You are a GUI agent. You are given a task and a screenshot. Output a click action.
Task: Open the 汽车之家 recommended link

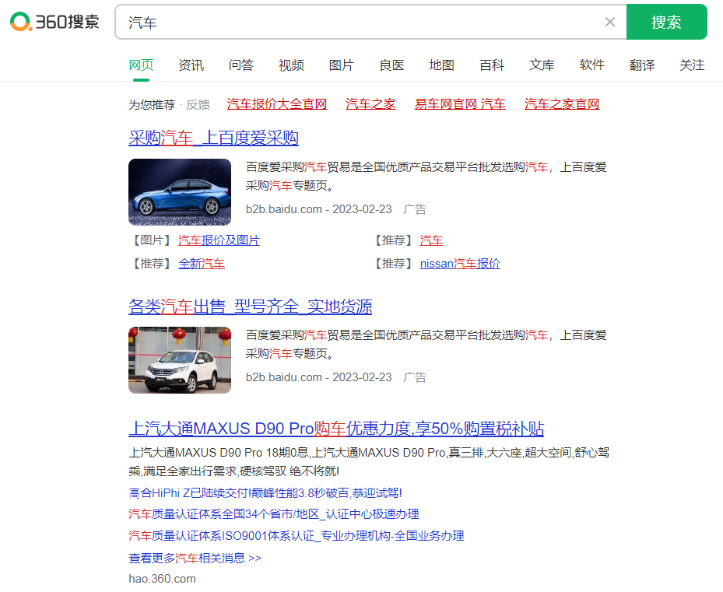(x=370, y=103)
